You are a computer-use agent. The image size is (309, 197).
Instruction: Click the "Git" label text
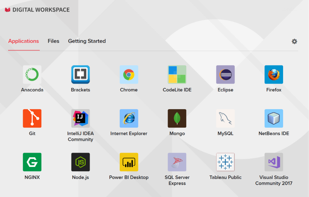(32, 133)
